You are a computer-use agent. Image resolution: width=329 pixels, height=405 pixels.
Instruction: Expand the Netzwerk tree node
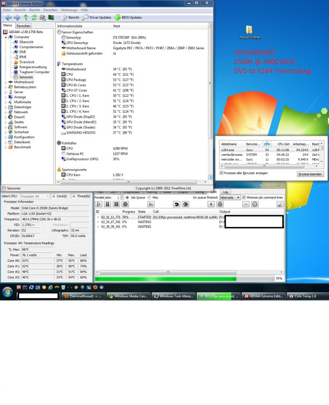[6, 112]
